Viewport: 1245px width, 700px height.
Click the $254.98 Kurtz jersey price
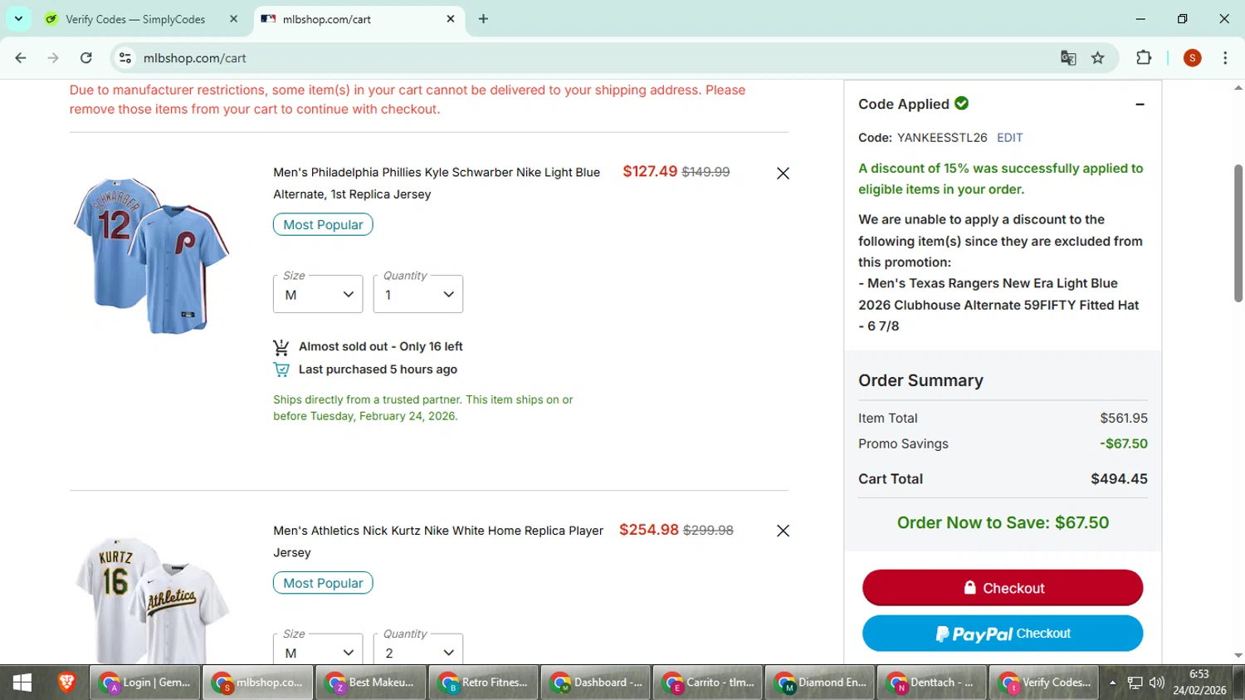(x=649, y=530)
